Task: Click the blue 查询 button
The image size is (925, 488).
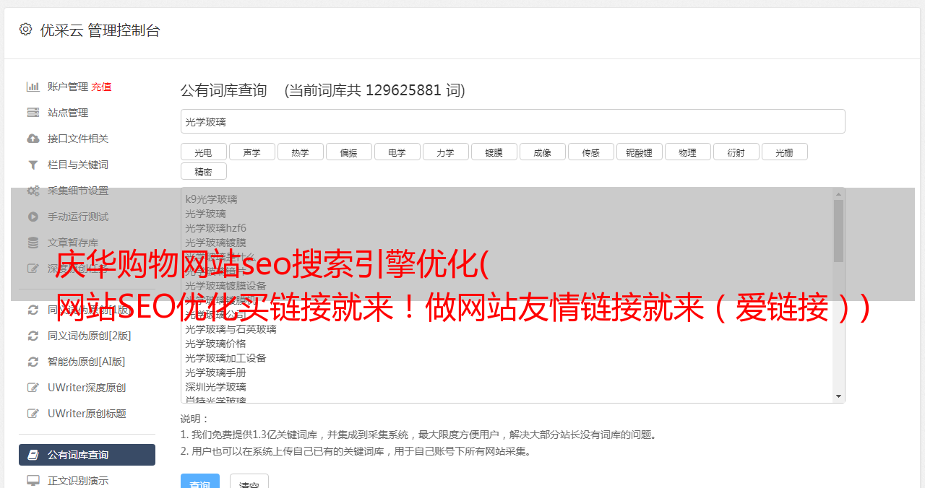Action: (200, 482)
